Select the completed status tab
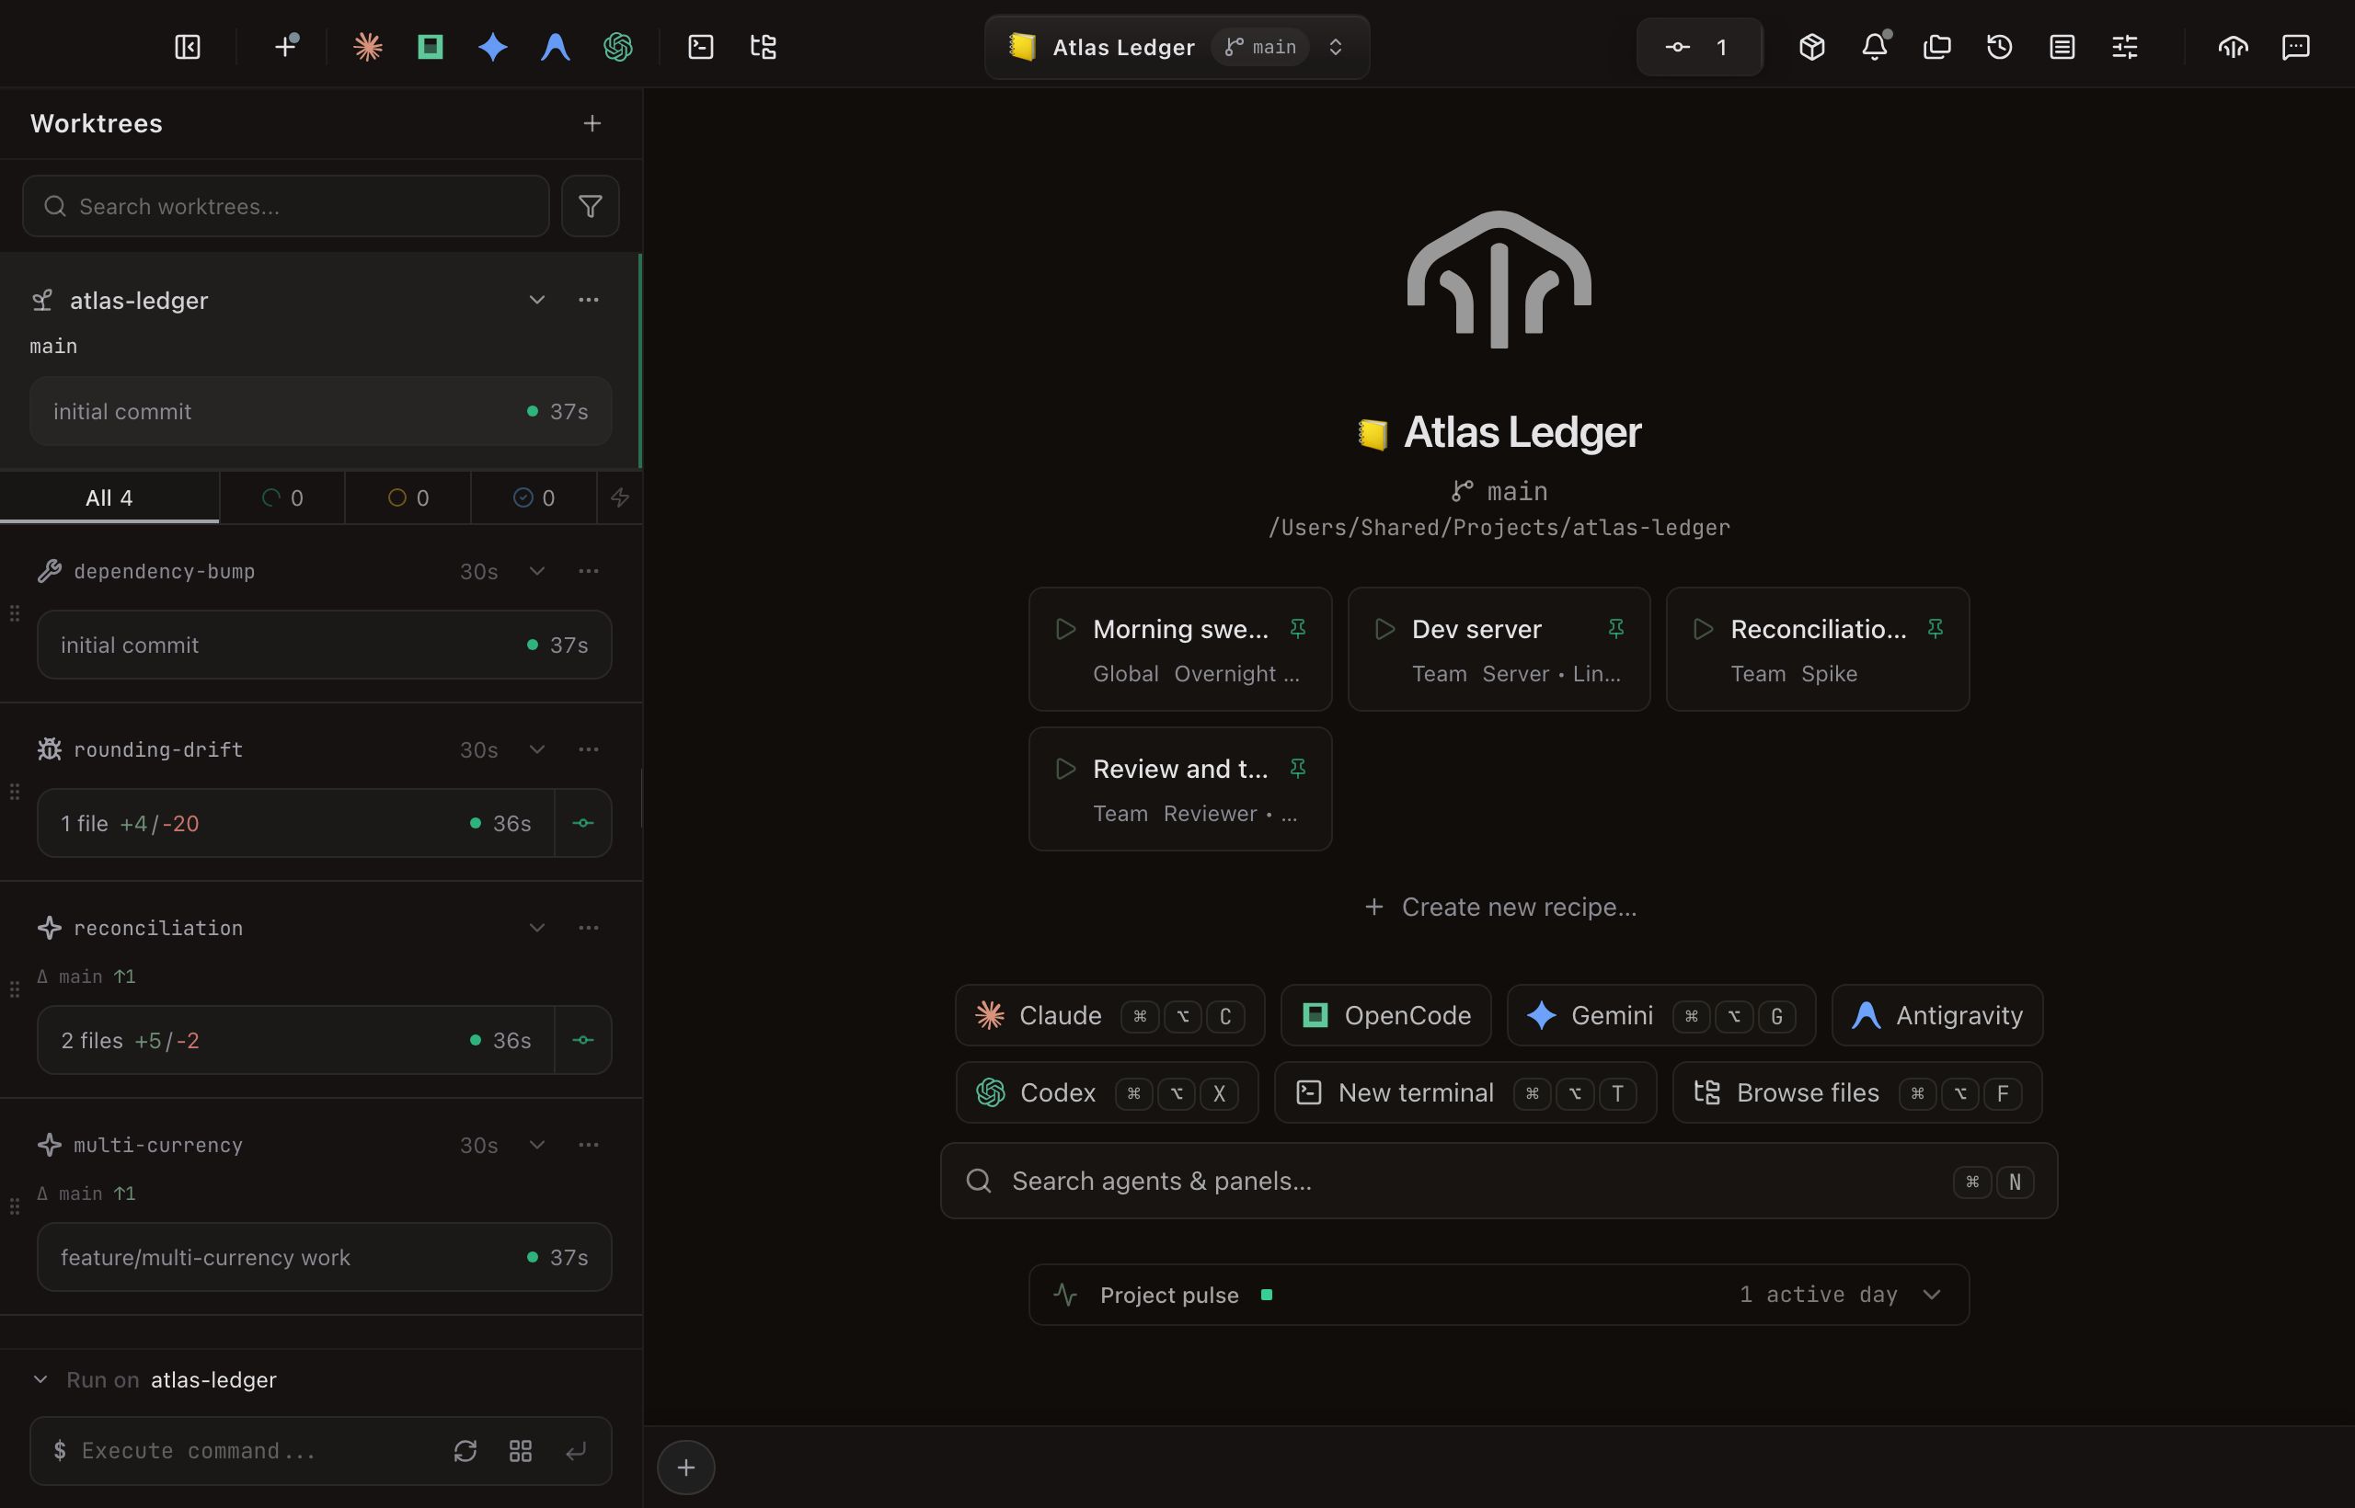The image size is (2355, 1508). click(534, 497)
